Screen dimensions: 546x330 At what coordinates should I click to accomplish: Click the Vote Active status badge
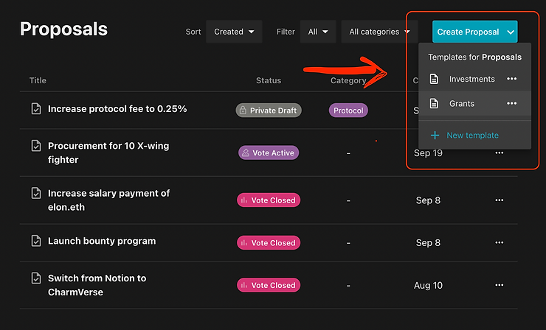(x=269, y=152)
